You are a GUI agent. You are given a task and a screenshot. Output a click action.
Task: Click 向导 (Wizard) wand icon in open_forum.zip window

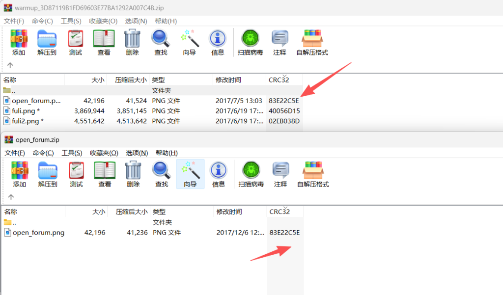pos(190,174)
